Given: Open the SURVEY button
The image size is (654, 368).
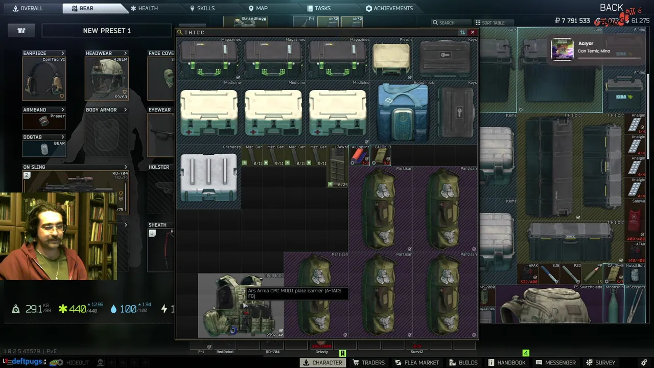Looking at the screenshot, I should (600, 362).
